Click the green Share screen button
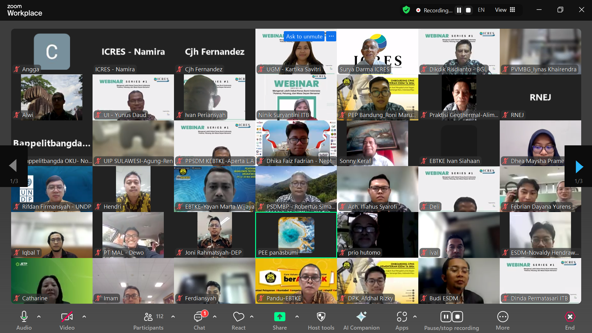This screenshot has width=592, height=333. point(279,317)
